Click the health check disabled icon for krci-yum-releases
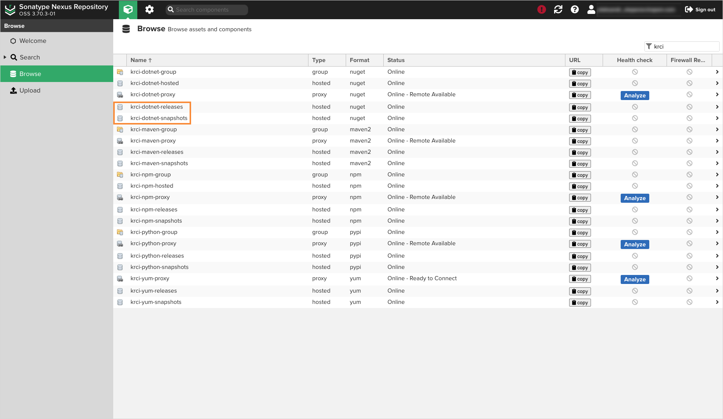The image size is (723, 419). click(635, 290)
